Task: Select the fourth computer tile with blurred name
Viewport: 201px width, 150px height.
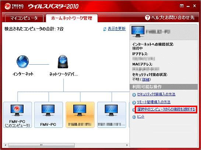Action: [x=112, y=115]
